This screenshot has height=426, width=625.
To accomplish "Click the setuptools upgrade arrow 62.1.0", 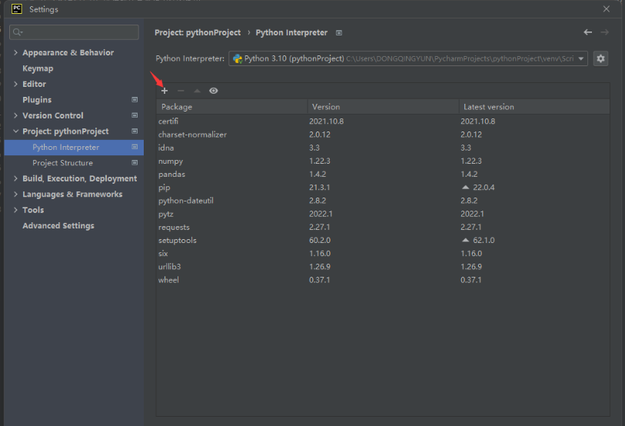I will click(x=465, y=240).
